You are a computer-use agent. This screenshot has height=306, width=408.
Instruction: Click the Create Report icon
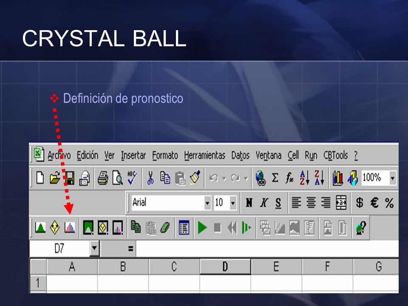click(x=328, y=228)
